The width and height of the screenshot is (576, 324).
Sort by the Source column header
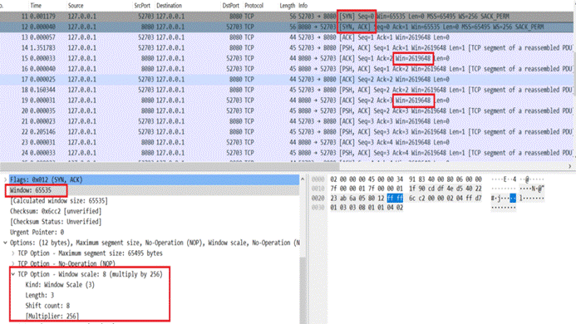tap(76, 6)
